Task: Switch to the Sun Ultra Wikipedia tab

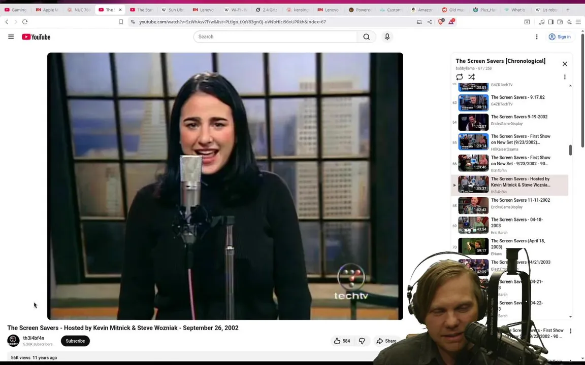Action: [173, 10]
